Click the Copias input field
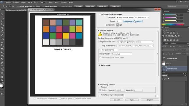189x106 pixels. (x=119, y=21)
